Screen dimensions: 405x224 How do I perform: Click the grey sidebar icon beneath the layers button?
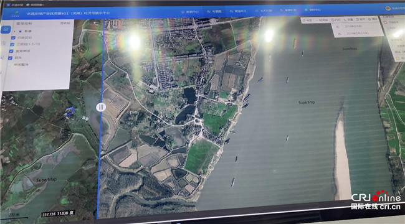tap(4, 43)
